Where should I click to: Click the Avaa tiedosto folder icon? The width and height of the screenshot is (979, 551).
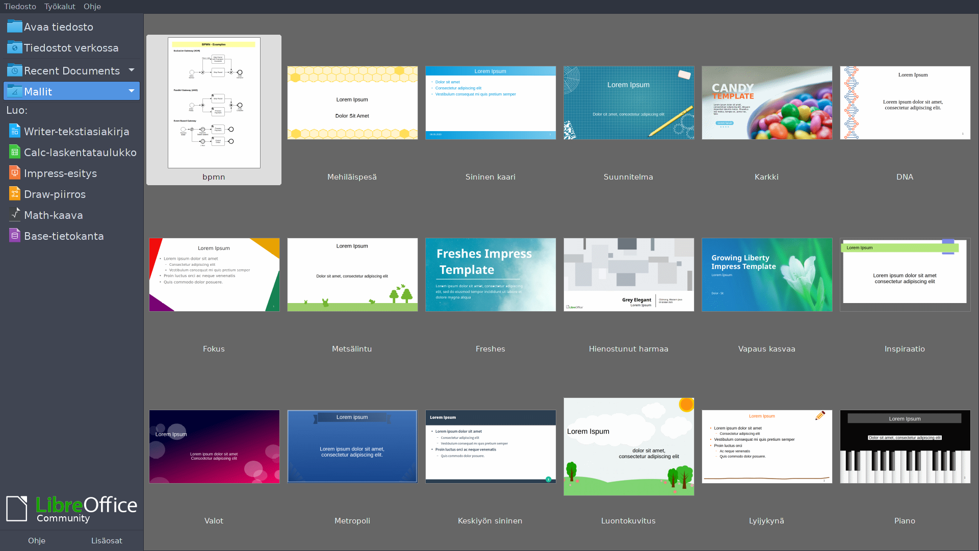(14, 27)
